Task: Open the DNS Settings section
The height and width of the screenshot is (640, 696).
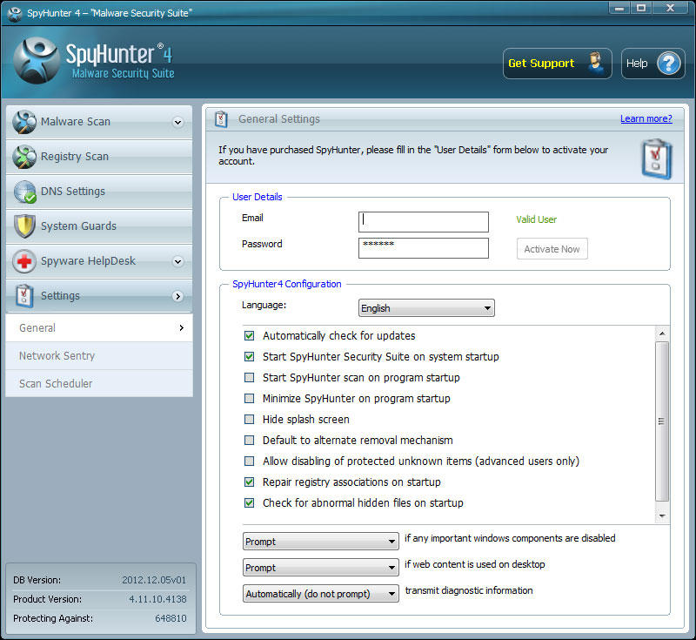Action: (x=99, y=192)
